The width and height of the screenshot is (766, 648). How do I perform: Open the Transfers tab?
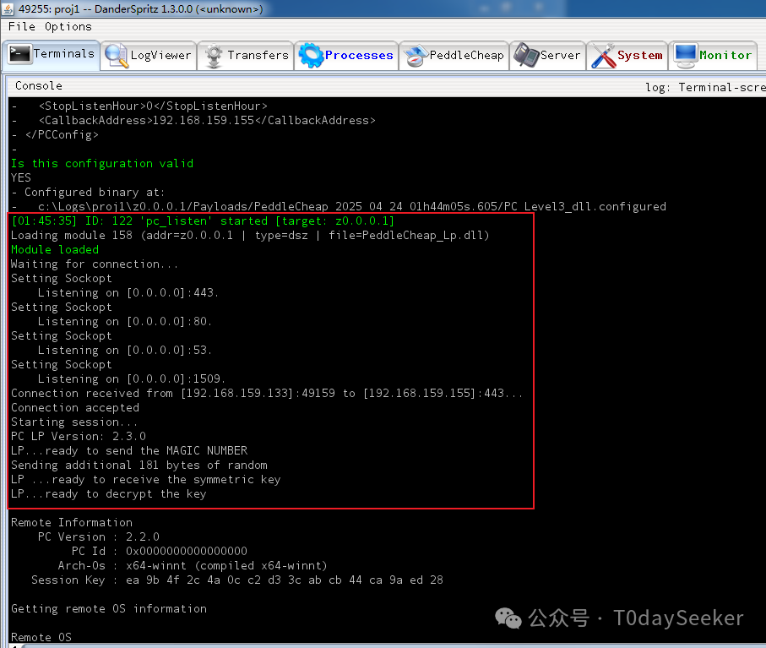tap(246, 55)
